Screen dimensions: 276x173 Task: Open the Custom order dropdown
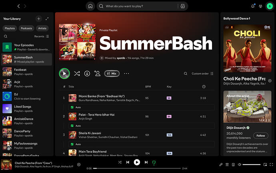pyautogui.click(x=202, y=73)
